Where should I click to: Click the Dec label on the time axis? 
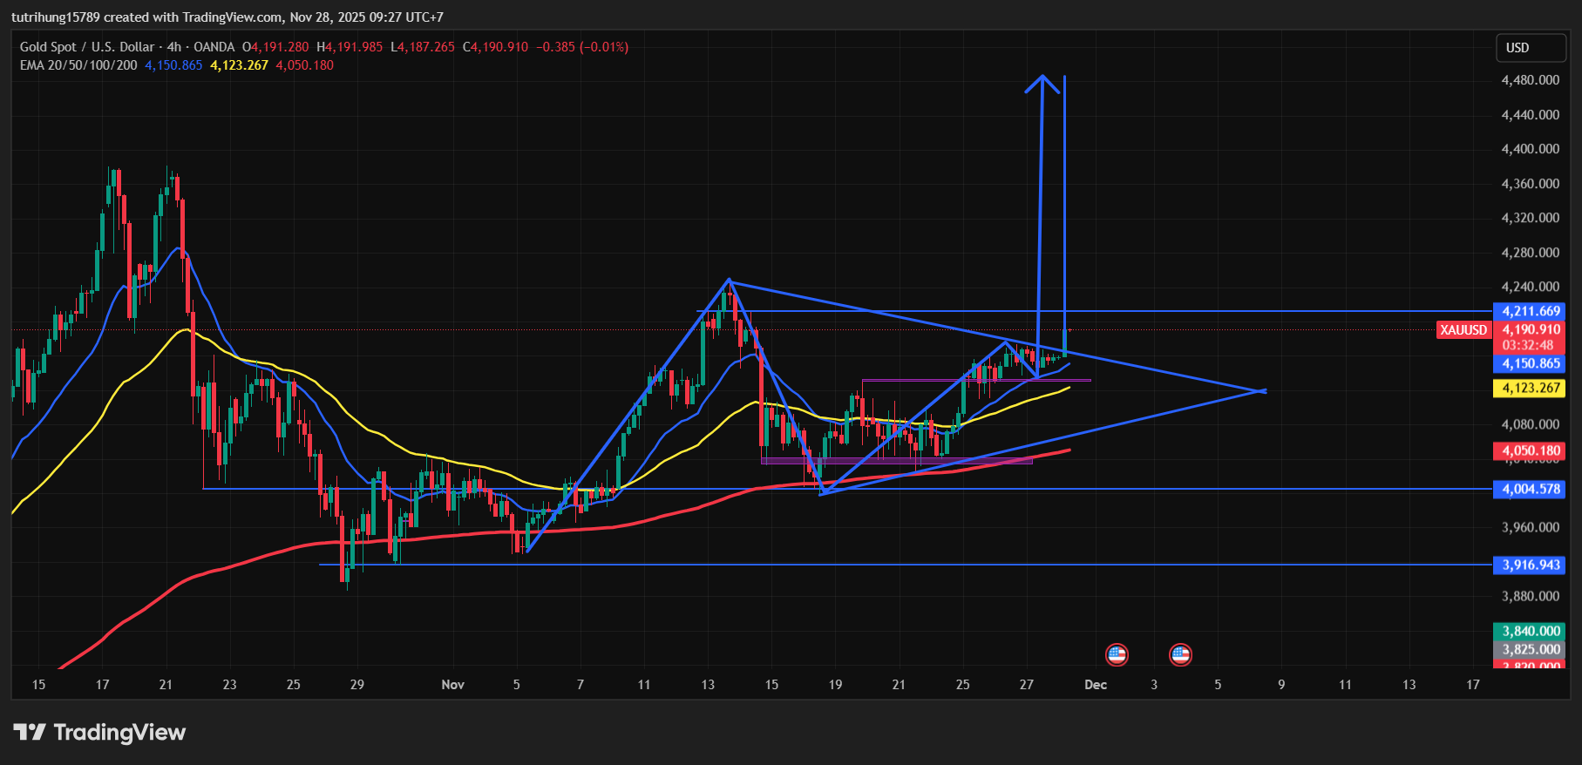pos(1095,685)
